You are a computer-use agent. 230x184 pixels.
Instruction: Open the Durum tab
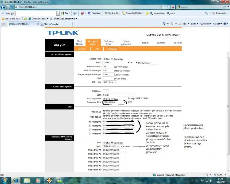tap(161, 43)
